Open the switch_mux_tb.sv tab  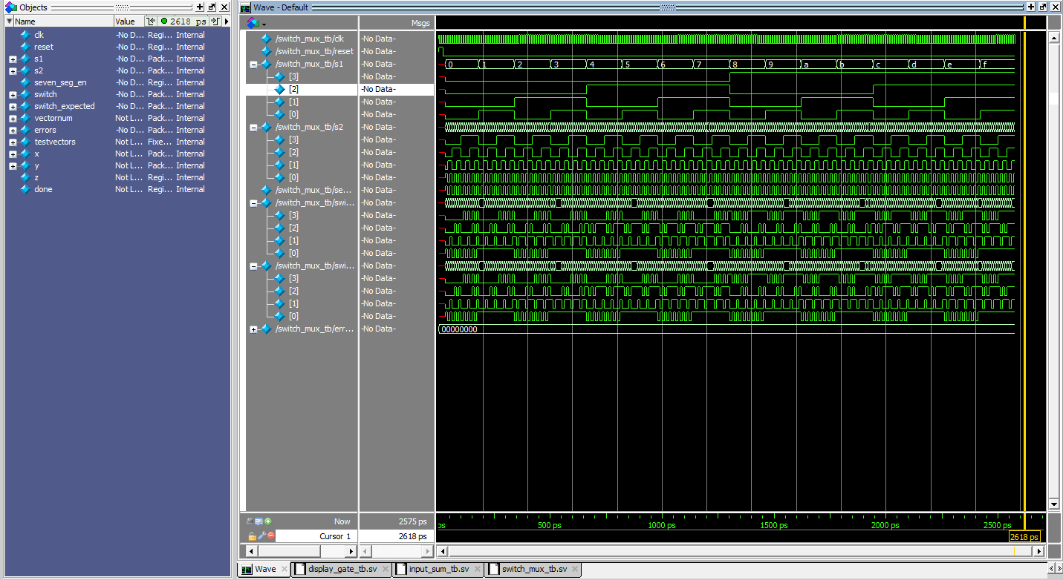tap(534, 570)
